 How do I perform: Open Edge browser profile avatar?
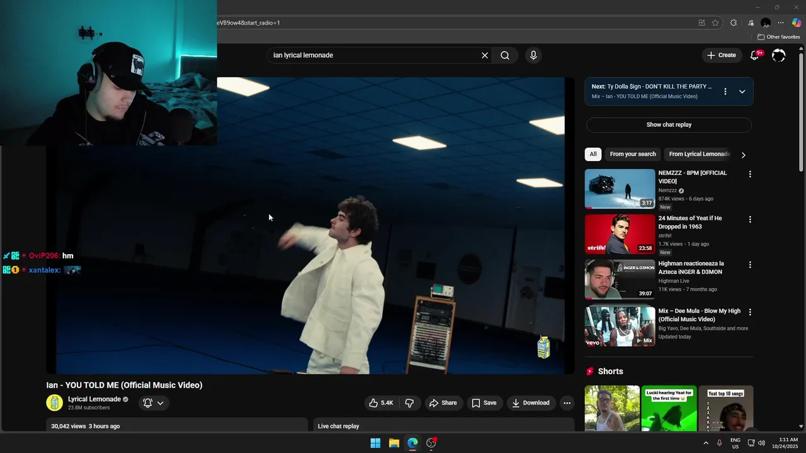click(x=766, y=23)
